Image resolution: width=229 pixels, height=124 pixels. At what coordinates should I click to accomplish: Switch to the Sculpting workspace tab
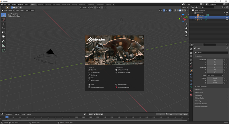48,5
